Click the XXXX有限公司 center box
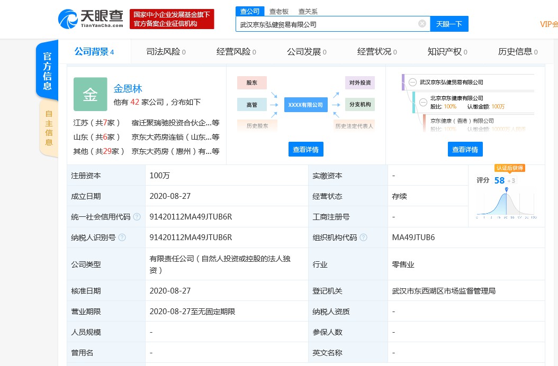This screenshot has height=366, width=558. (x=305, y=105)
